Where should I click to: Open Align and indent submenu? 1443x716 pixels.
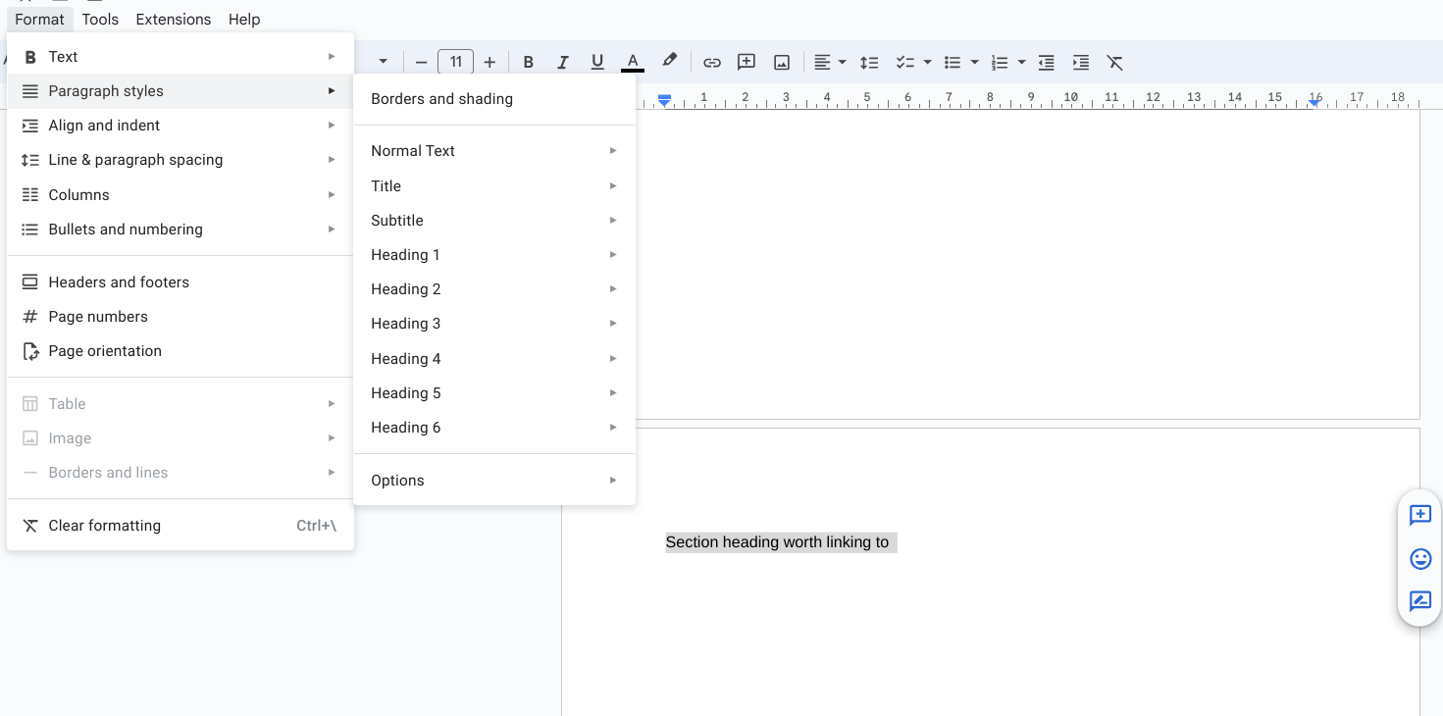[180, 126]
